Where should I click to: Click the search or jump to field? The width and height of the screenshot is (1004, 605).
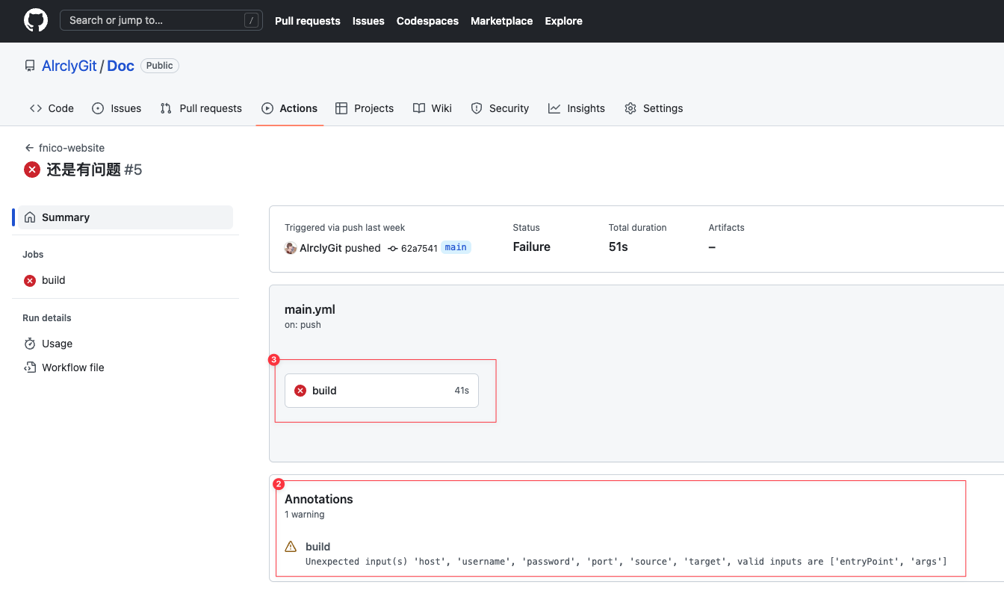[161, 20]
